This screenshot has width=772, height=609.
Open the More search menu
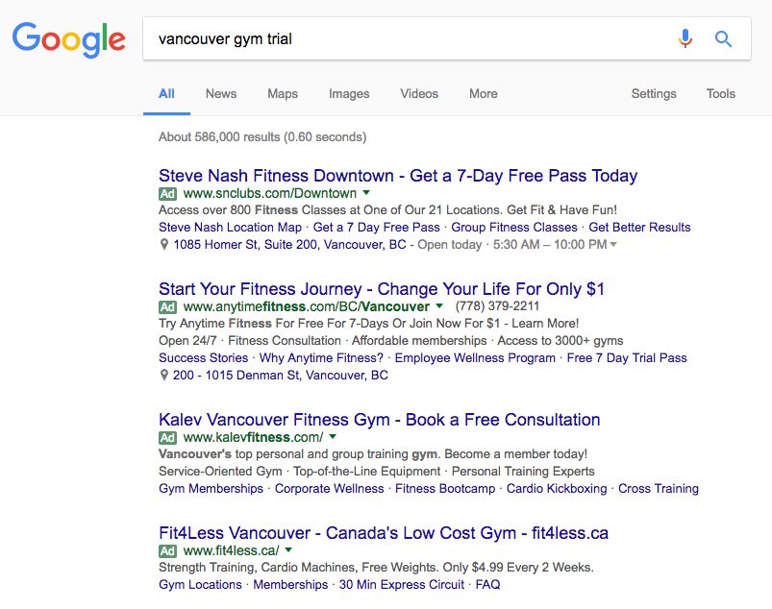point(484,93)
